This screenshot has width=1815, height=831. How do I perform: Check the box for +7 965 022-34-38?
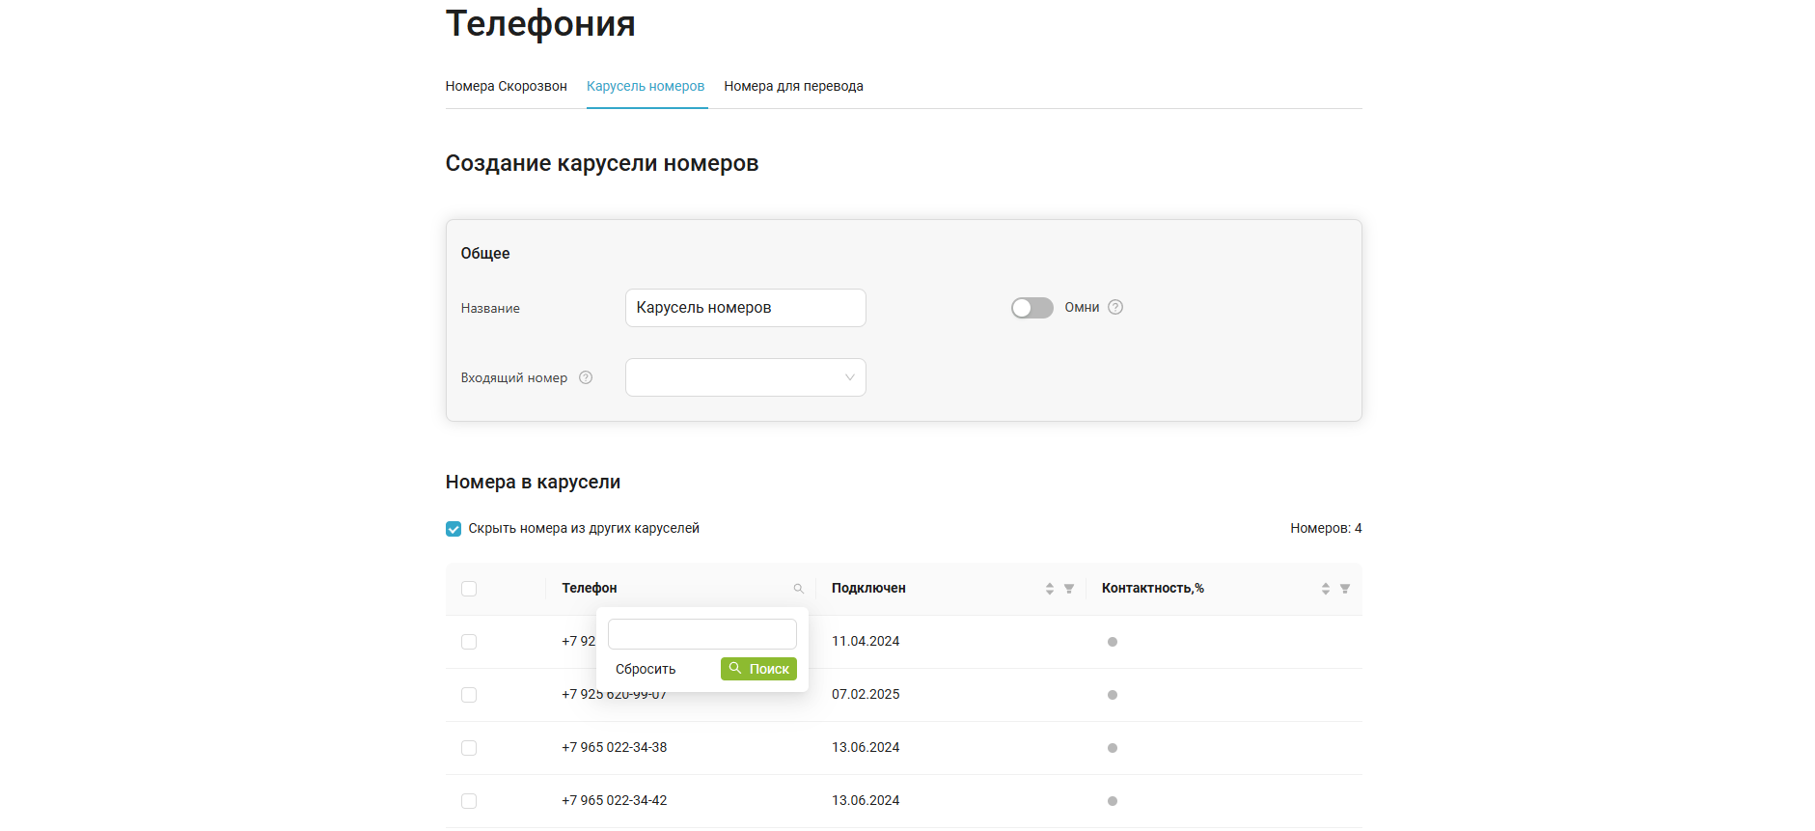469,748
